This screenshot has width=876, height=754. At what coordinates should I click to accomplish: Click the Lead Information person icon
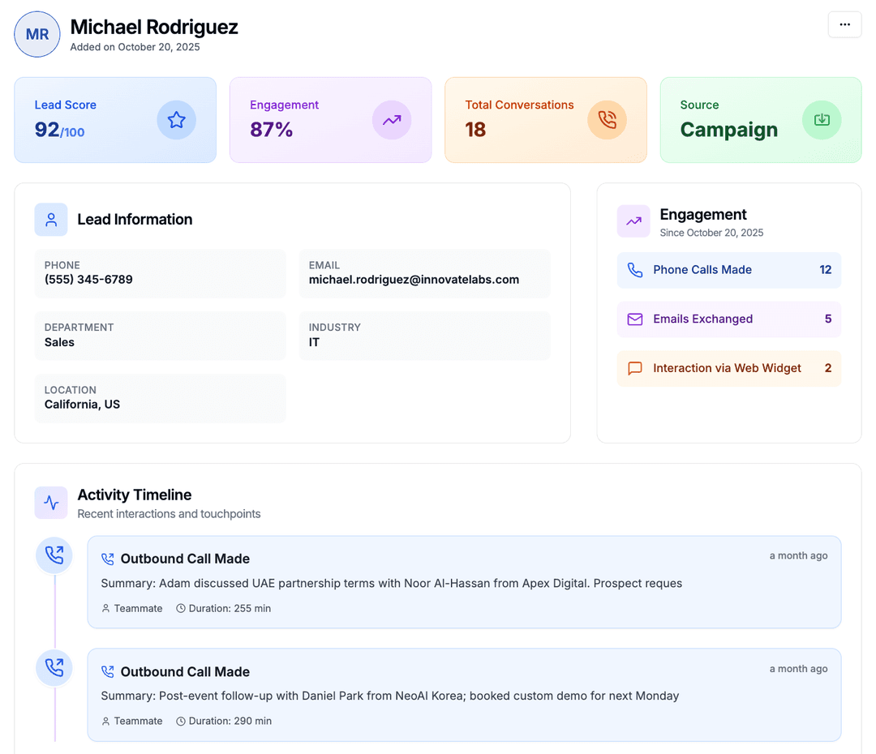[51, 220]
